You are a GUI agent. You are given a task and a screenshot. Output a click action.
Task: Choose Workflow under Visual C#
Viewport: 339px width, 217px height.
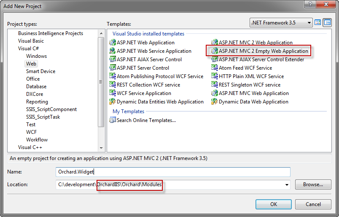37,140
